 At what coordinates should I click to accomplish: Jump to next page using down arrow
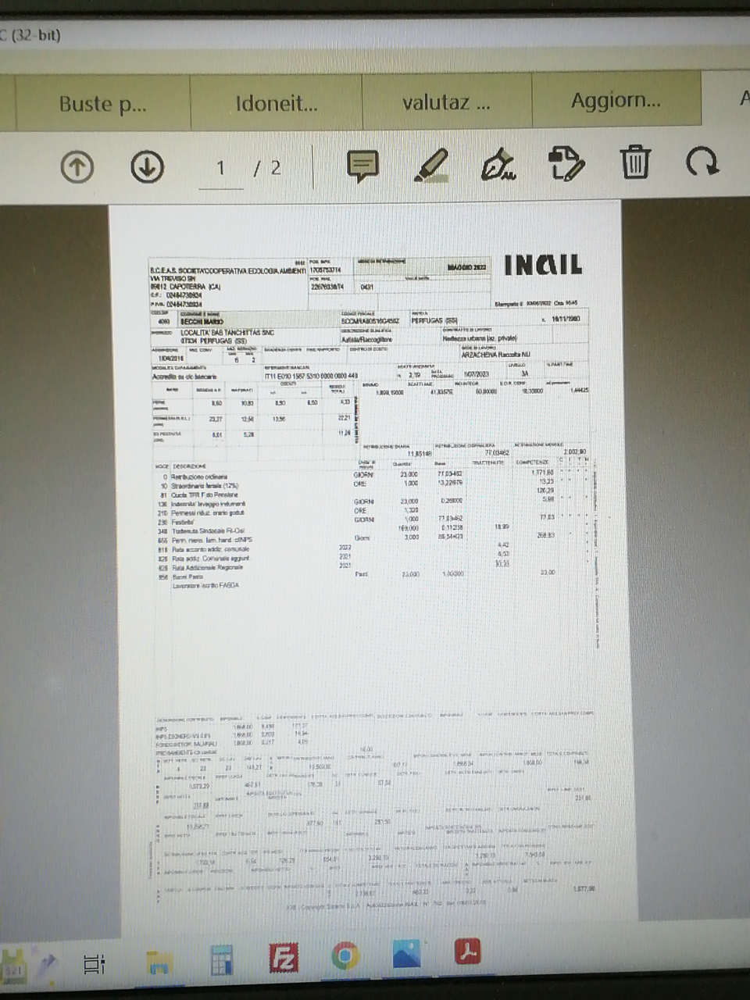(147, 167)
